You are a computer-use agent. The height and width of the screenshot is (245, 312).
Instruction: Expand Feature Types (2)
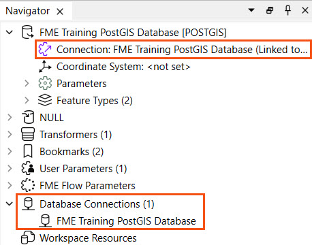[x=27, y=100]
